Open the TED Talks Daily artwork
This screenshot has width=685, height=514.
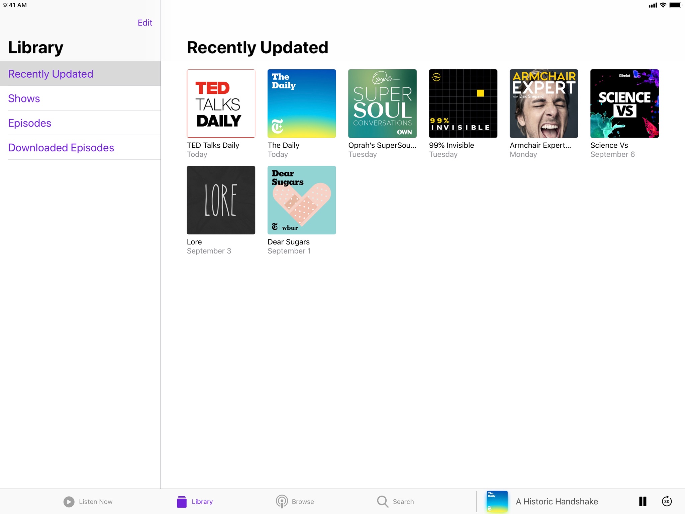(x=221, y=103)
